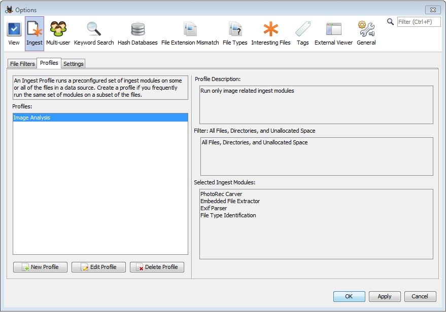
Task: Switch to the Settings tab
Action: [74, 64]
